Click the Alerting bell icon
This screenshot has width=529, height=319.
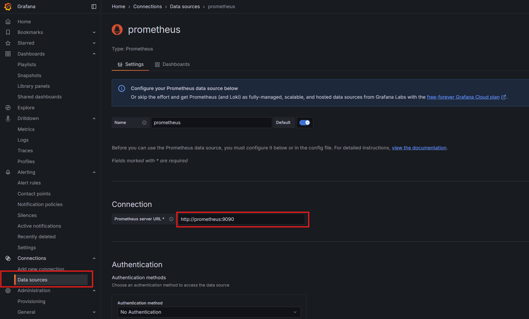tap(8, 172)
